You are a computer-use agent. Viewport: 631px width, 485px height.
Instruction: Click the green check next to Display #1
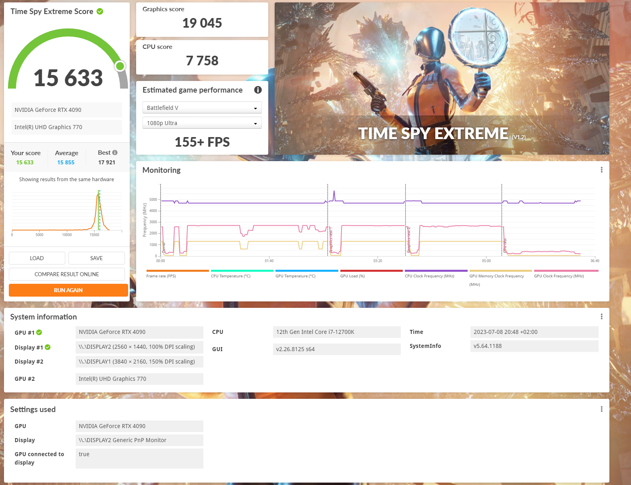[x=48, y=347]
